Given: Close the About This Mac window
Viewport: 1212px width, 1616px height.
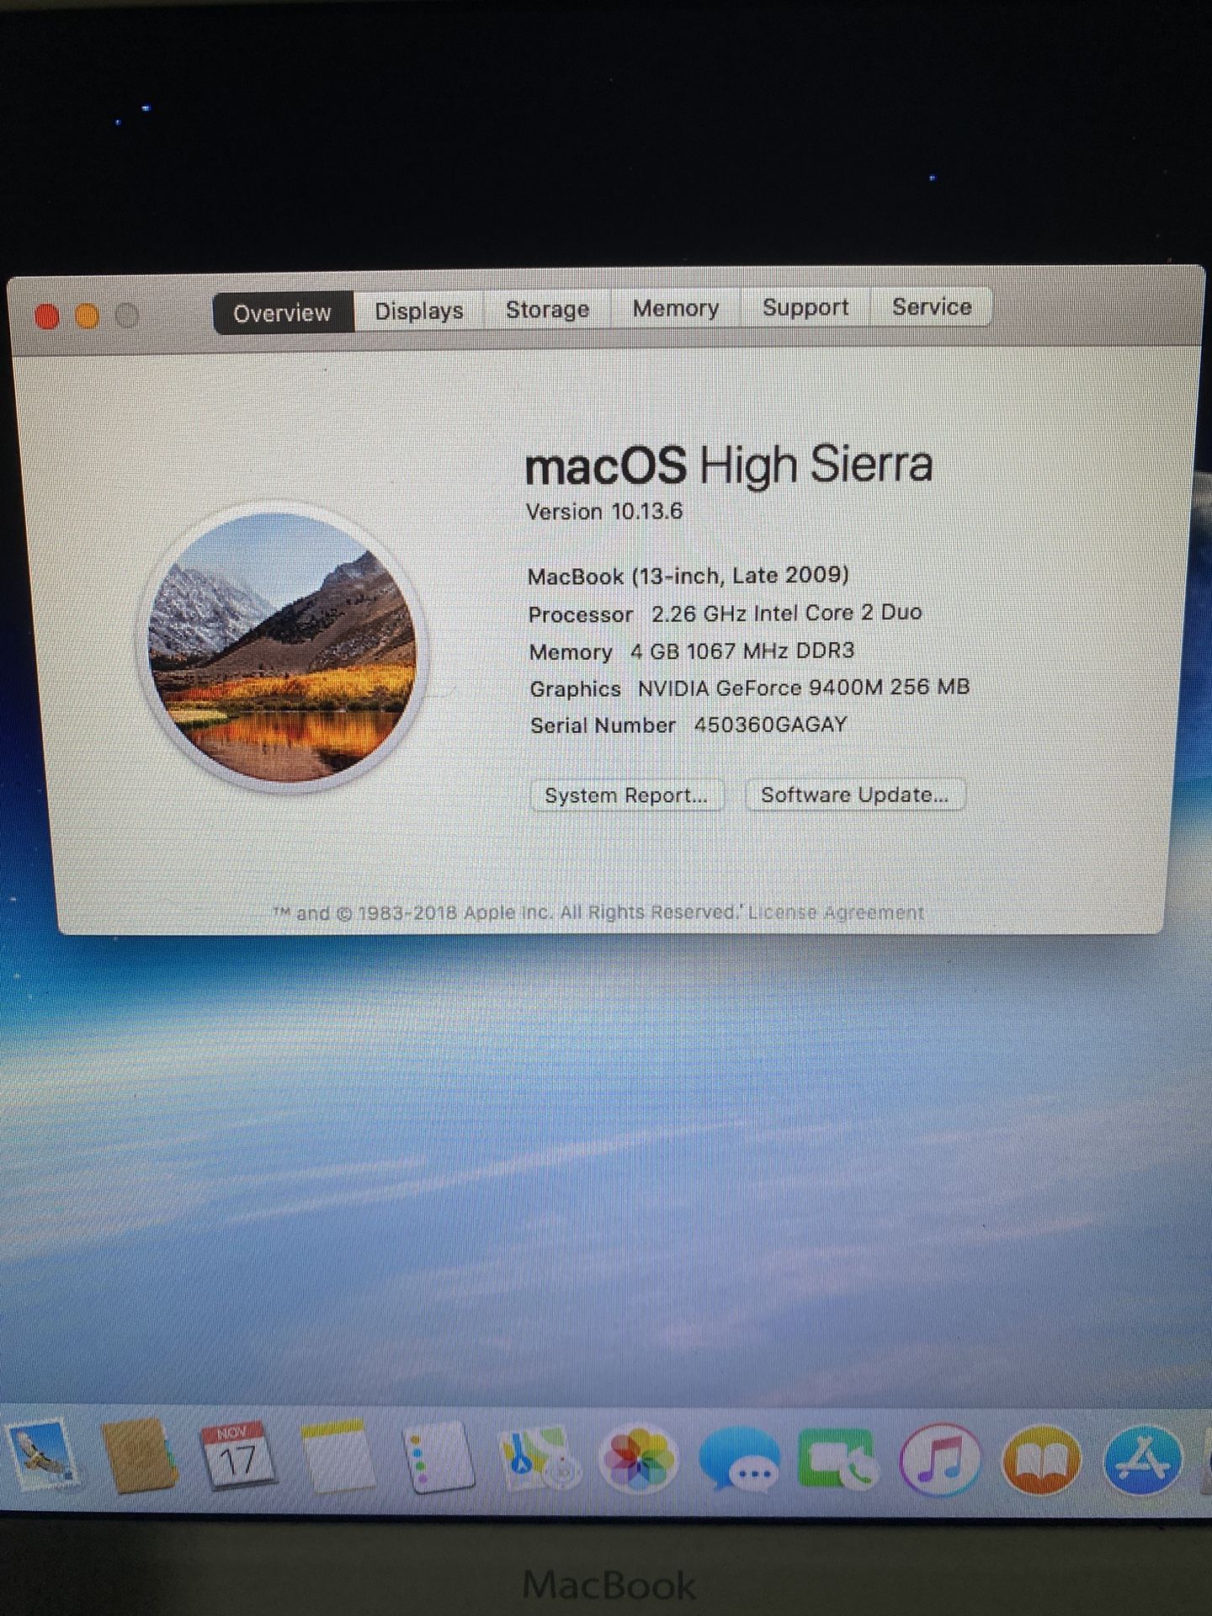Looking at the screenshot, I should (47, 317).
